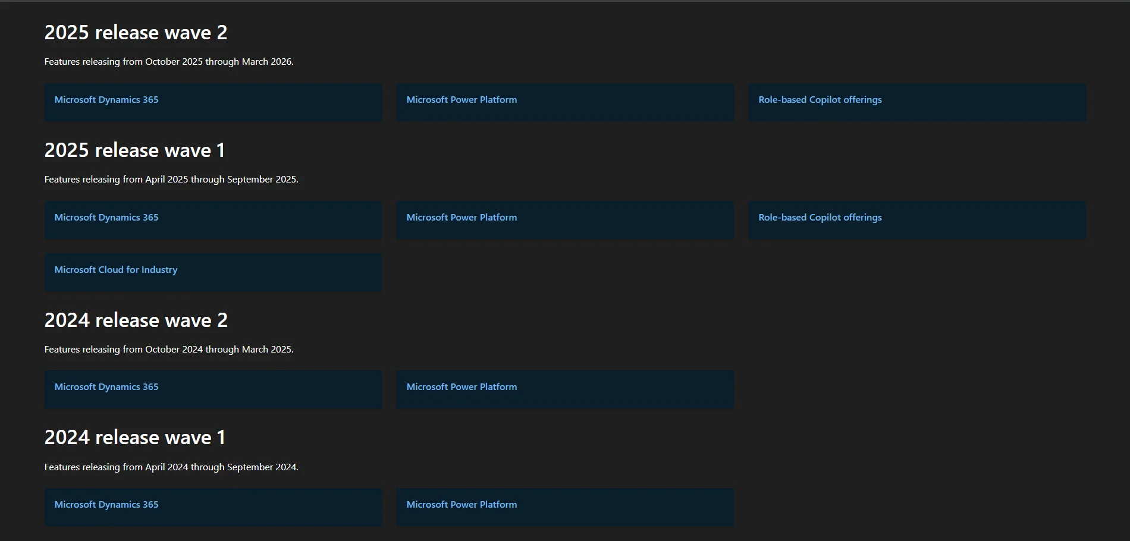Screen dimensions: 1130x541
Task: Open Role-based Copilot offerings for 2025 wave 2
Action: 820,100
